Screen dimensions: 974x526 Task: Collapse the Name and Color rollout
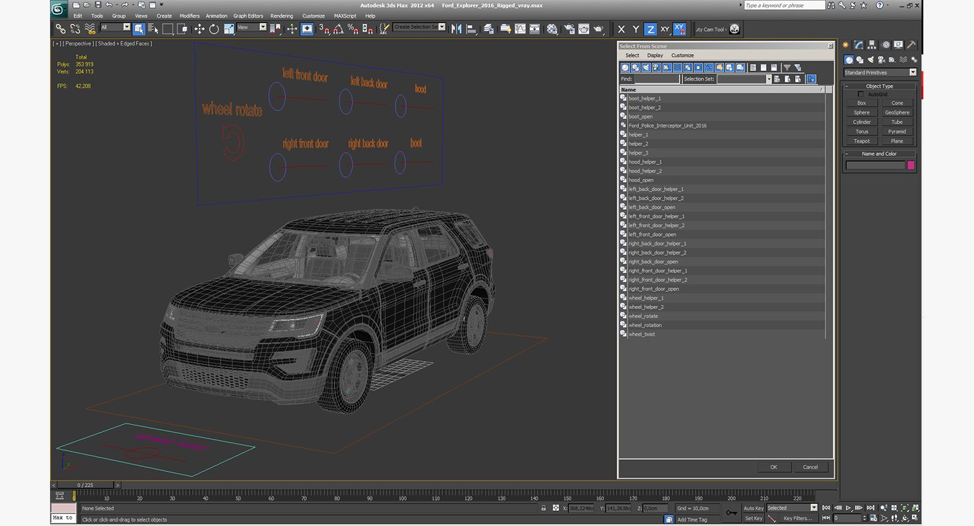tap(880, 154)
